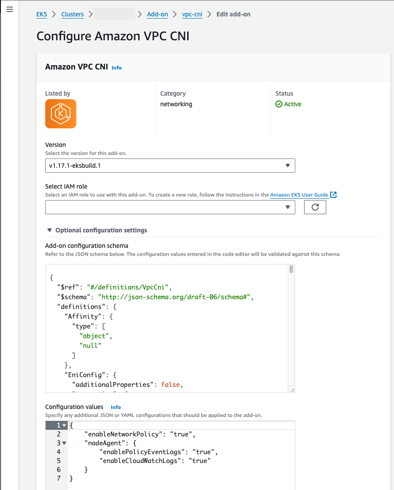Viewport: 394px width, 490px height.
Task: Refresh the IAM role list
Action: point(315,207)
